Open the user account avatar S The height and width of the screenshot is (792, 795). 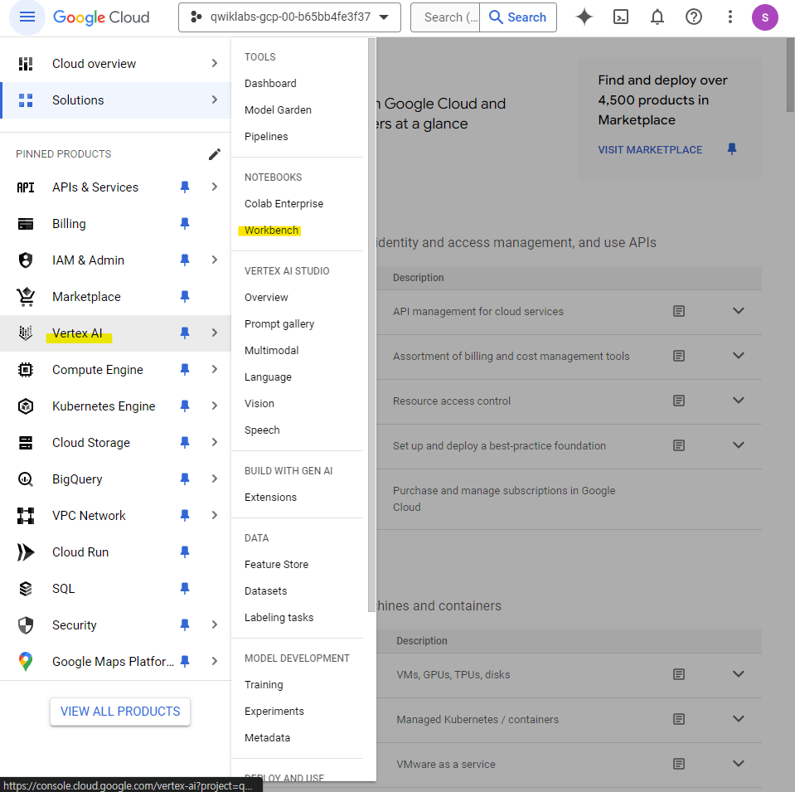coord(764,17)
